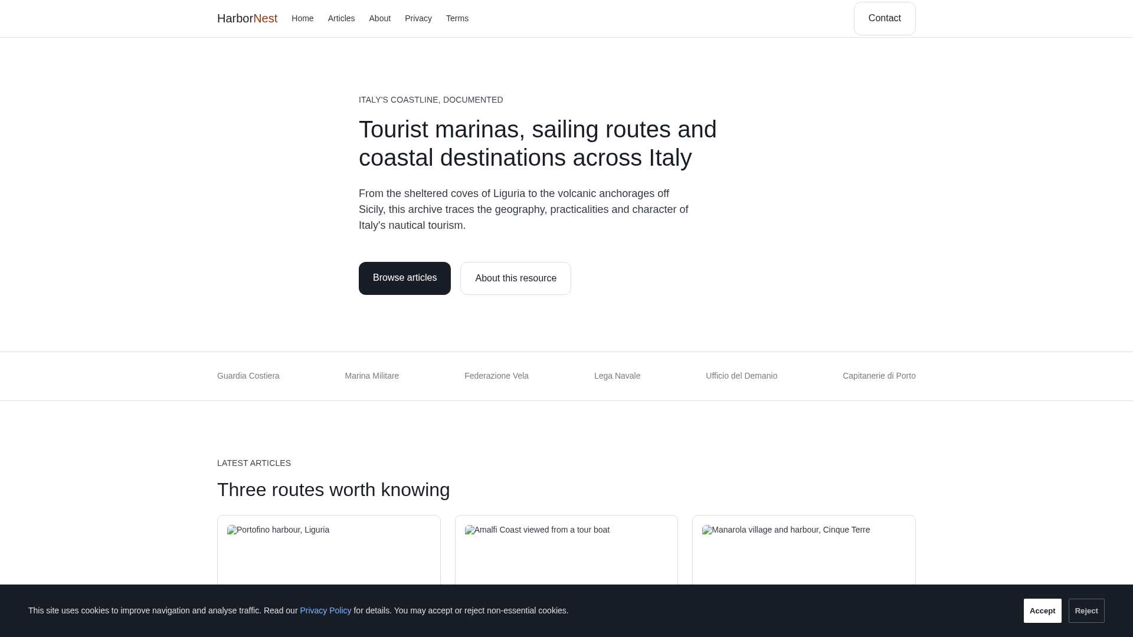Follow the Privacy Policy link in cookie banner
This screenshot has width=1133, height=637.
tap(325, 610)
